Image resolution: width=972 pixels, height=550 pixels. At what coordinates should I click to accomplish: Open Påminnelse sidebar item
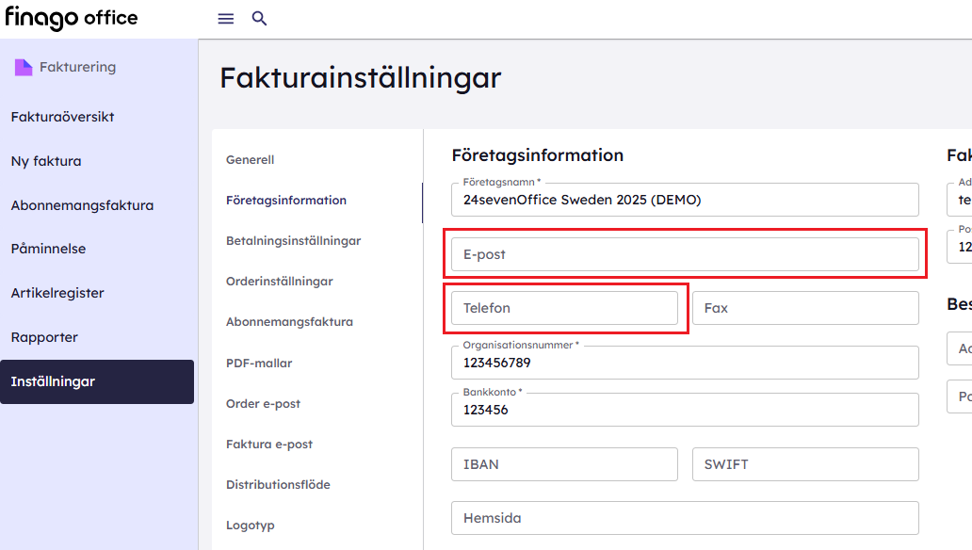point(48,250)
